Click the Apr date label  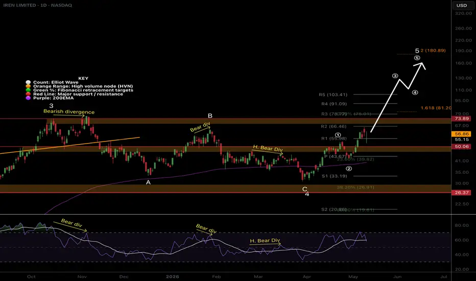click(x=307, y=277)
